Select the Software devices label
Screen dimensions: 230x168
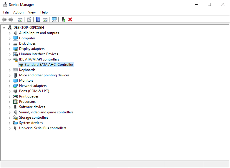(x=32, y=107)
